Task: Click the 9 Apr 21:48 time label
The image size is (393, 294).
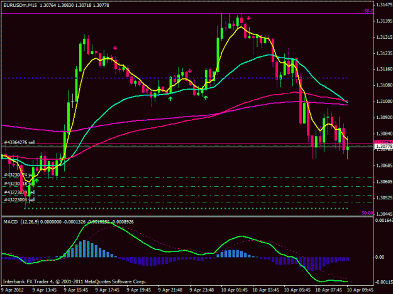Action: click(x=170, y=290)
